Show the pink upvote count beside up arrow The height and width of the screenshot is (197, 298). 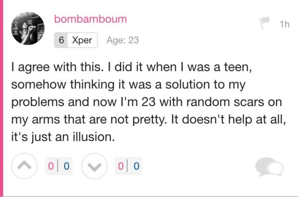click(x=51, y=166)
